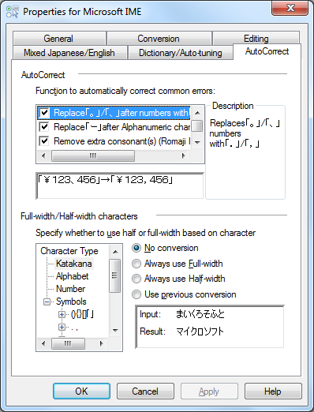314x412 pixels.
Task: Select Number in character type tree
Action: 71,289
